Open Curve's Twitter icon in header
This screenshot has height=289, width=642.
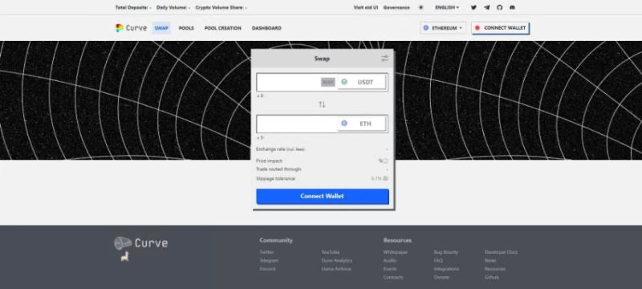coord(473,7)
